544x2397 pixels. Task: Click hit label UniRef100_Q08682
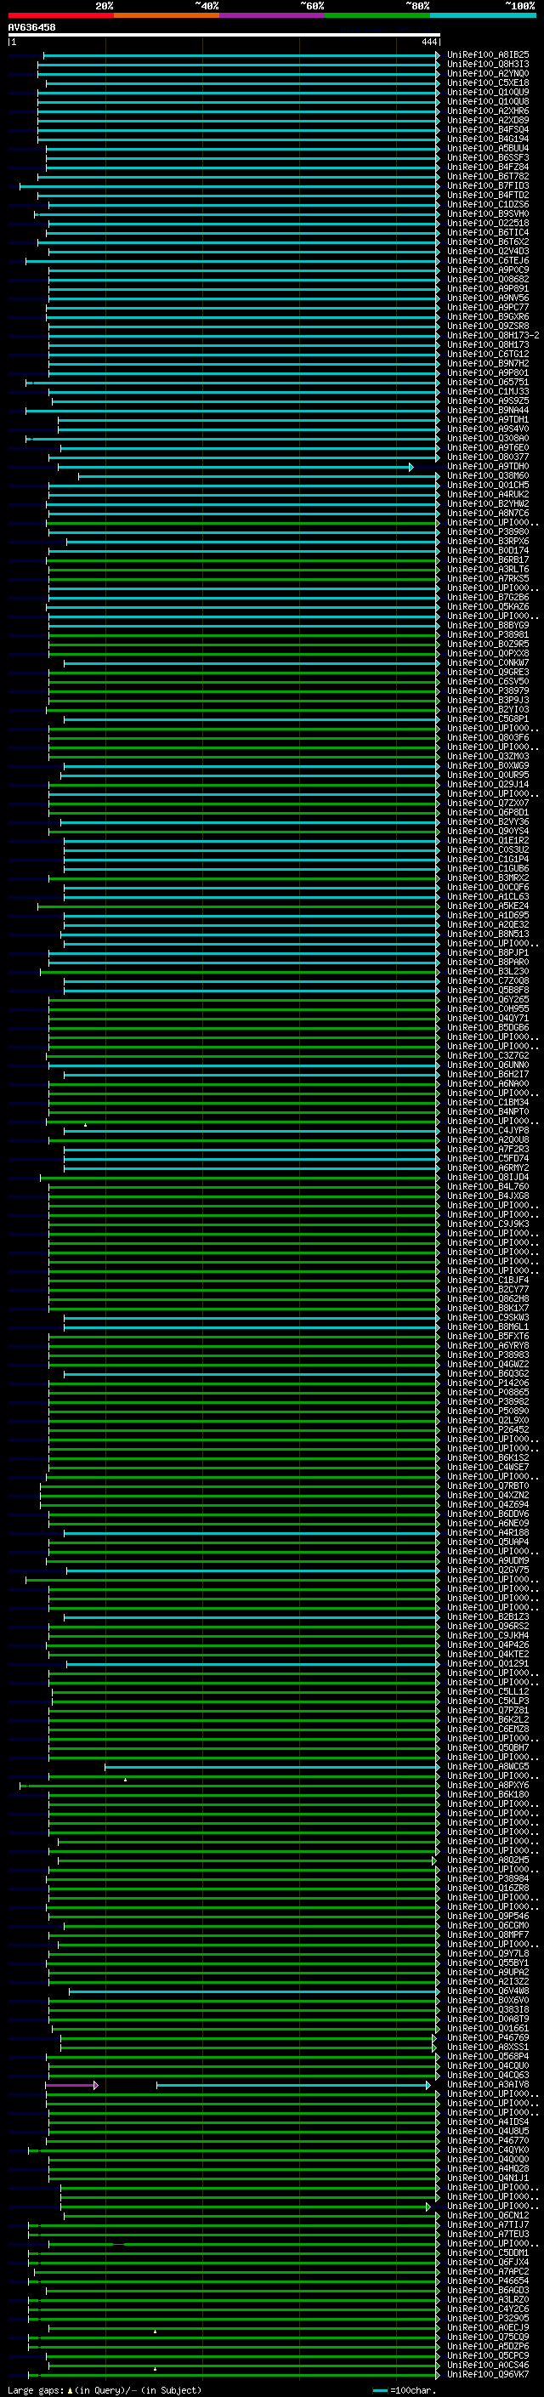[487, 279]
